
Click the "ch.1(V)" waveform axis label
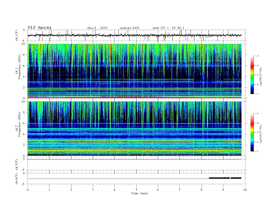tap(17, 35)
